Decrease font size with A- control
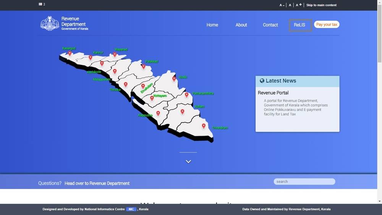Viewport: 382px width, 215px height. pyautogui.click(x=282, y=5)
